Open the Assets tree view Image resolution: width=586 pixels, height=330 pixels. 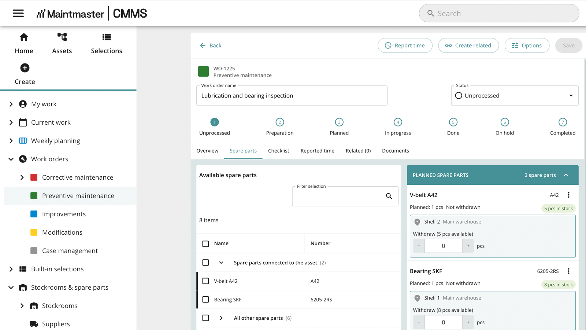(62, 44)
